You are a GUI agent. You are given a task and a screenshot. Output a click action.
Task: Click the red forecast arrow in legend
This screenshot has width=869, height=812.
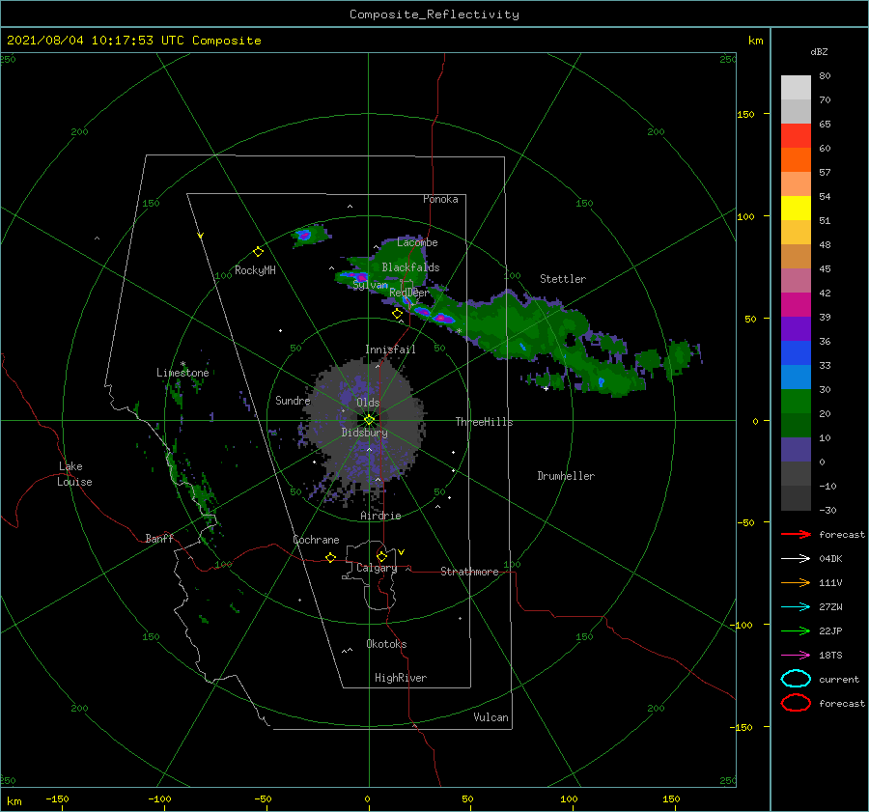(796, 534)
